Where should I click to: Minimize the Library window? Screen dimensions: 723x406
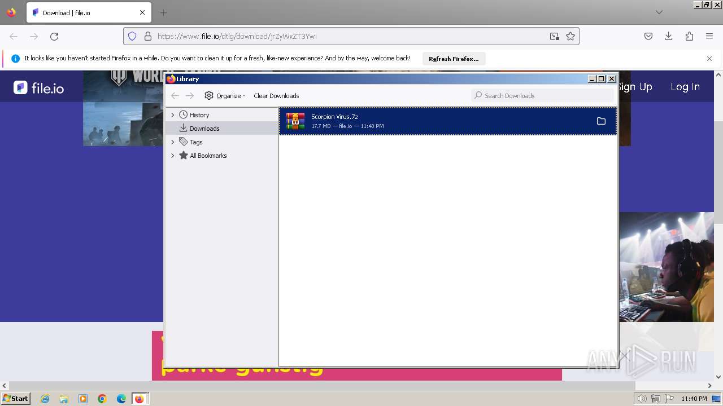pyautogui.click(x=592, y=79)
